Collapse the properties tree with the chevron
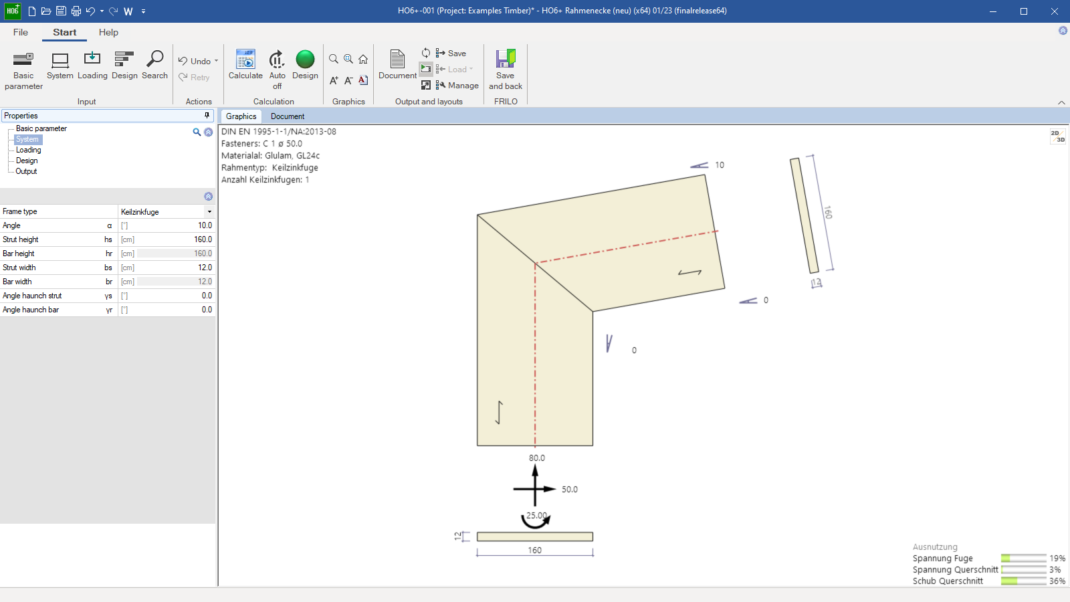Image resolution: width=1070 pixels, height=602 pixels. pyautogui.click(x=209, y=132)
